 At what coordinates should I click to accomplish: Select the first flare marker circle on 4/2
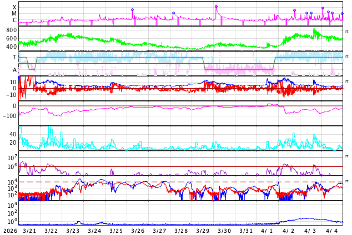(x=295, y=11)
